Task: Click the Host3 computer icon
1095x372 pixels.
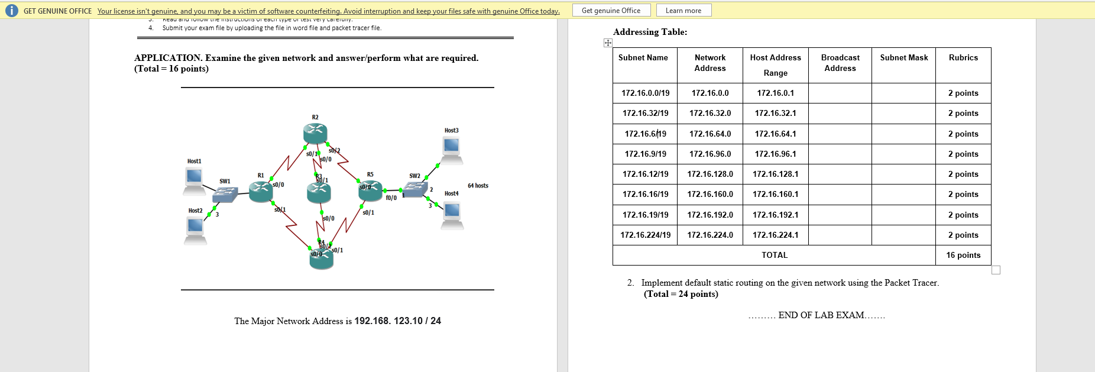Action: point(452,150)
